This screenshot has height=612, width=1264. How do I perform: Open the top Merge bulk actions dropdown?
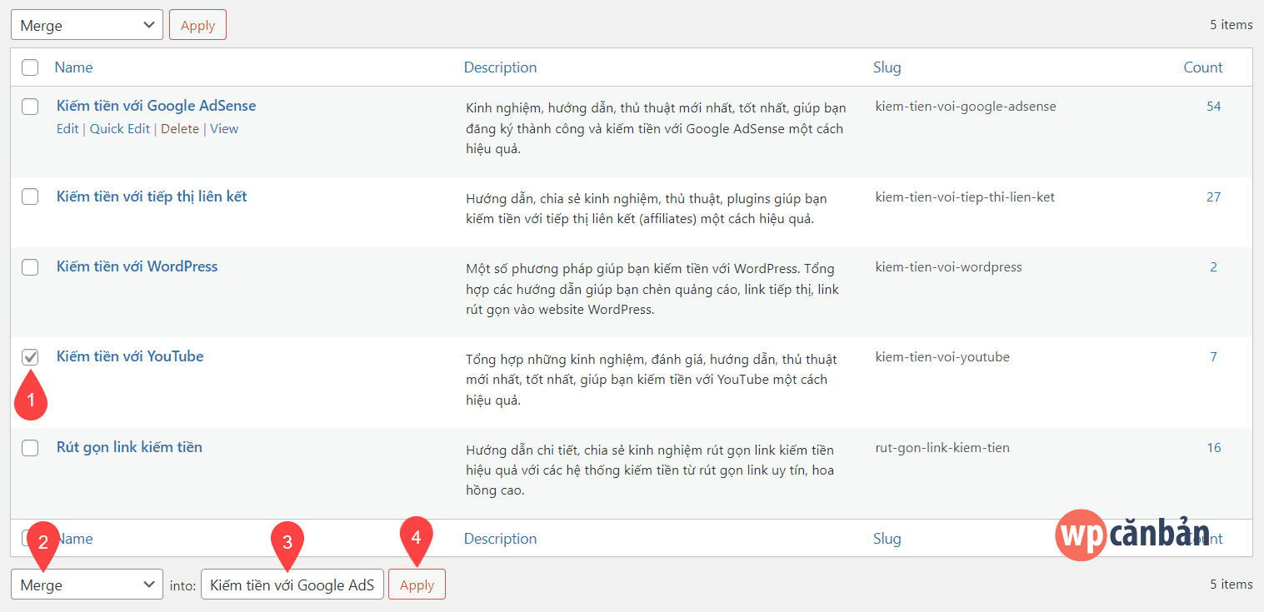[x=87, y=25]
